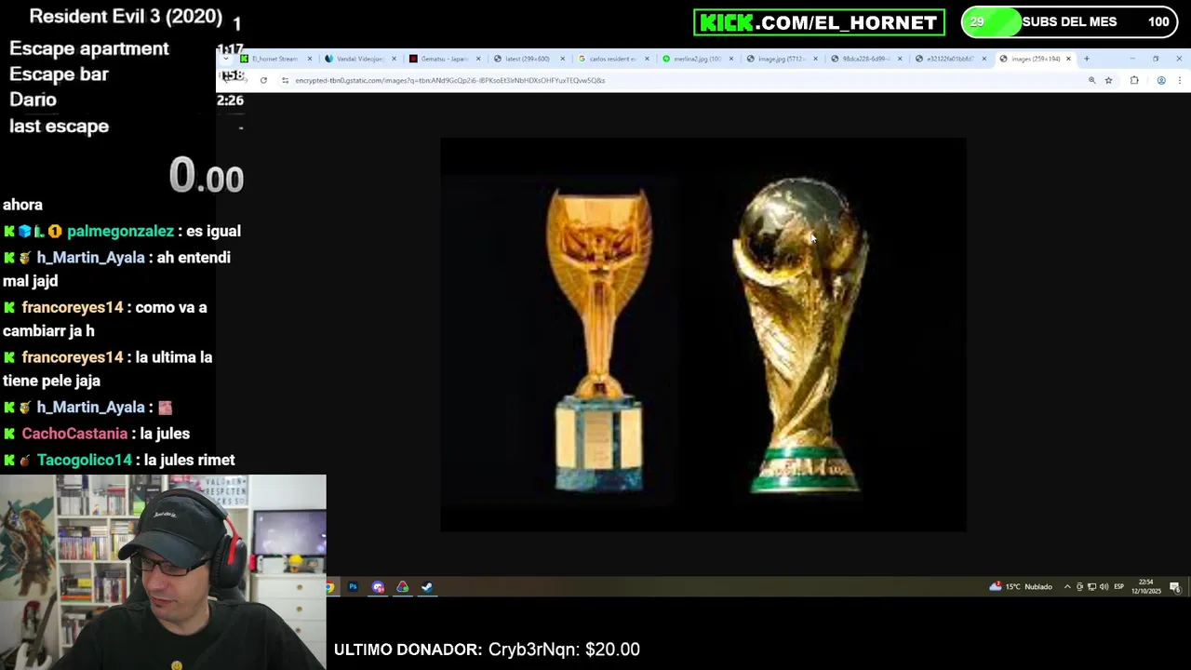Click the chat message 'es igual'
Image resolution: width=1191 pixels, height=670 pixels.
213,231
